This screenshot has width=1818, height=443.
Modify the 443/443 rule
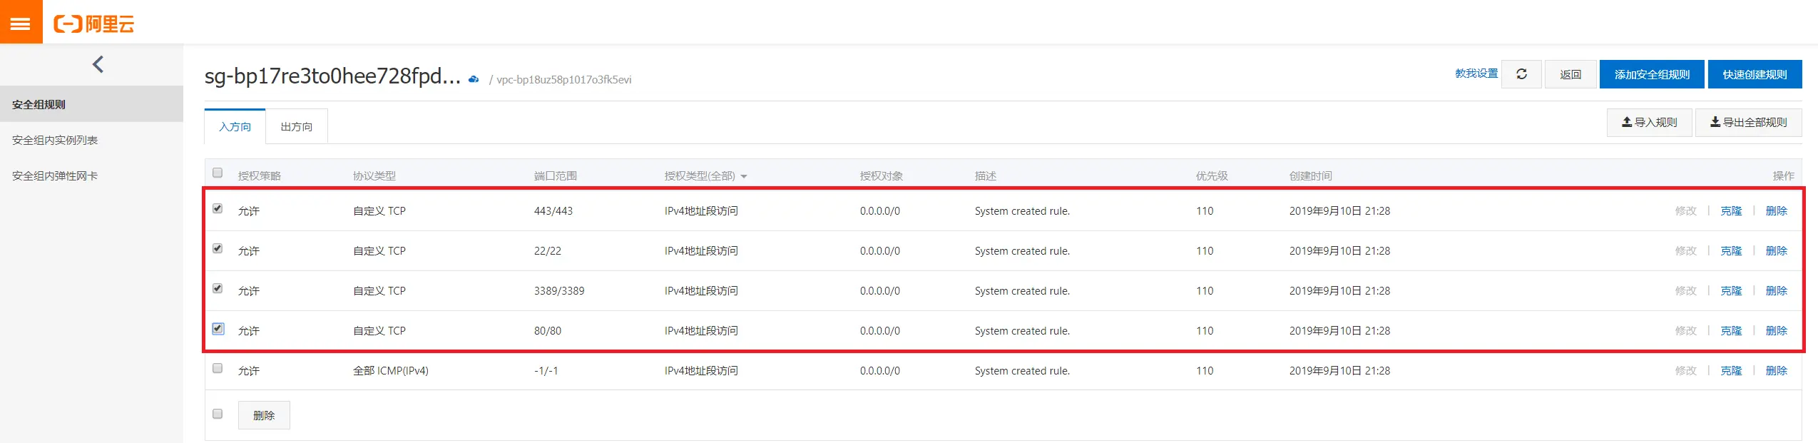pos(1685,210)
